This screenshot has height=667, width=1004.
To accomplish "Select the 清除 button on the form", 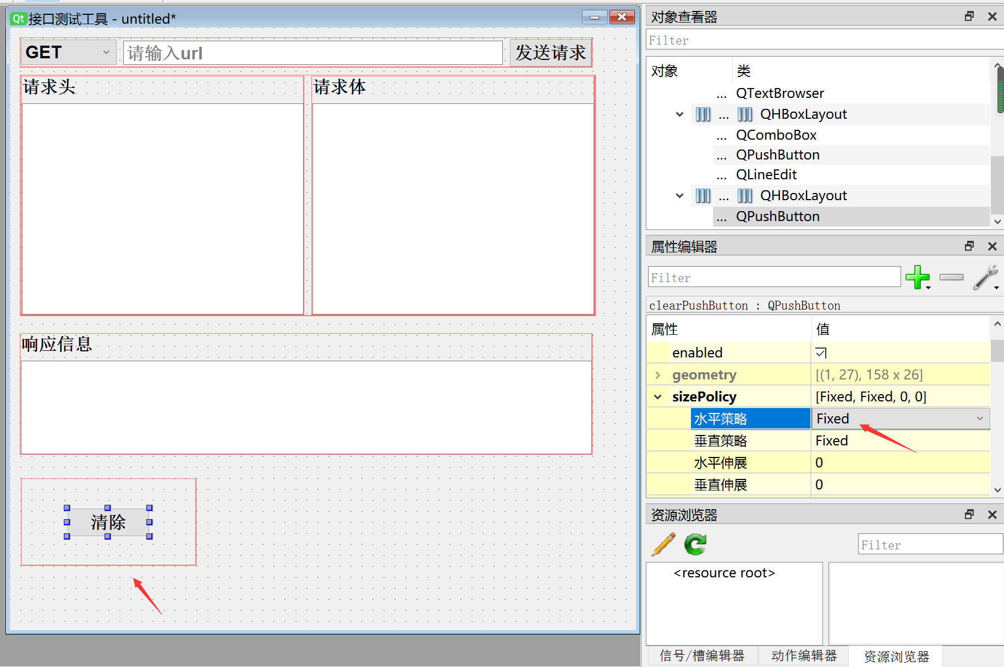I will coord(108,522).
